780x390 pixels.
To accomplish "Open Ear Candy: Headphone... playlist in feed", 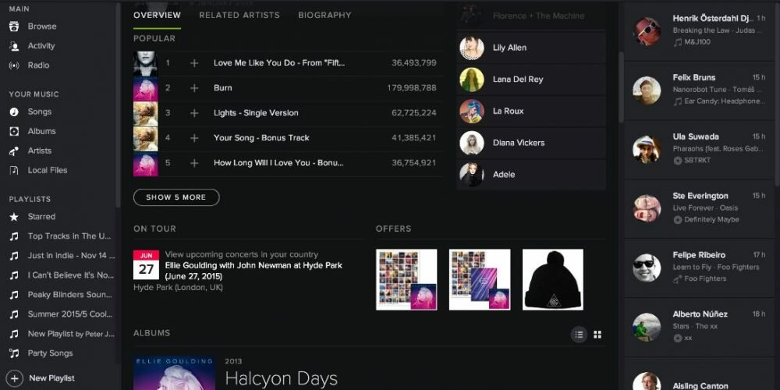I will click(x=725, y=101).
